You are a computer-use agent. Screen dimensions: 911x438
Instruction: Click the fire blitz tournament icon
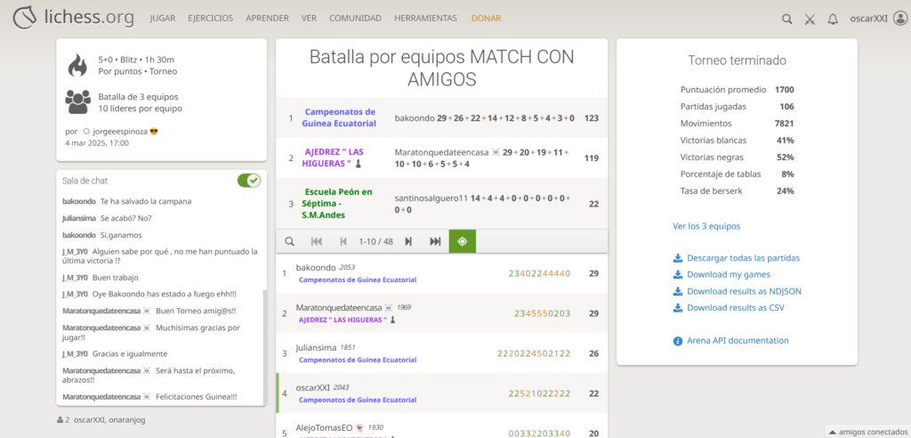click(77, 65)
